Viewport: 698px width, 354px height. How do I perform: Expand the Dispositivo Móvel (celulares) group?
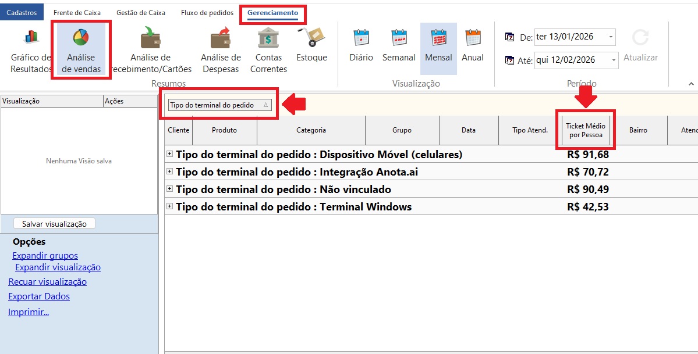(x=170, y=155)
